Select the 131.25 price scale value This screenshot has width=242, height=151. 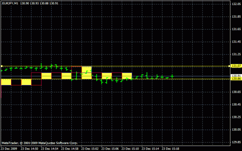point(236,54)
